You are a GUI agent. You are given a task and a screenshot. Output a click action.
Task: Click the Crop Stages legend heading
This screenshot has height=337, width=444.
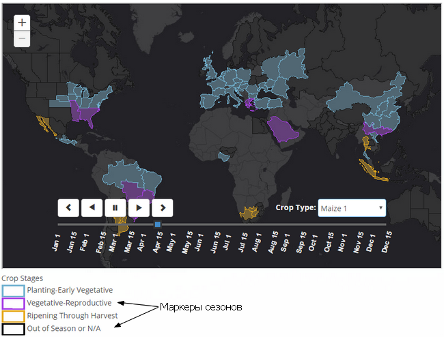[x=22, y=278]
